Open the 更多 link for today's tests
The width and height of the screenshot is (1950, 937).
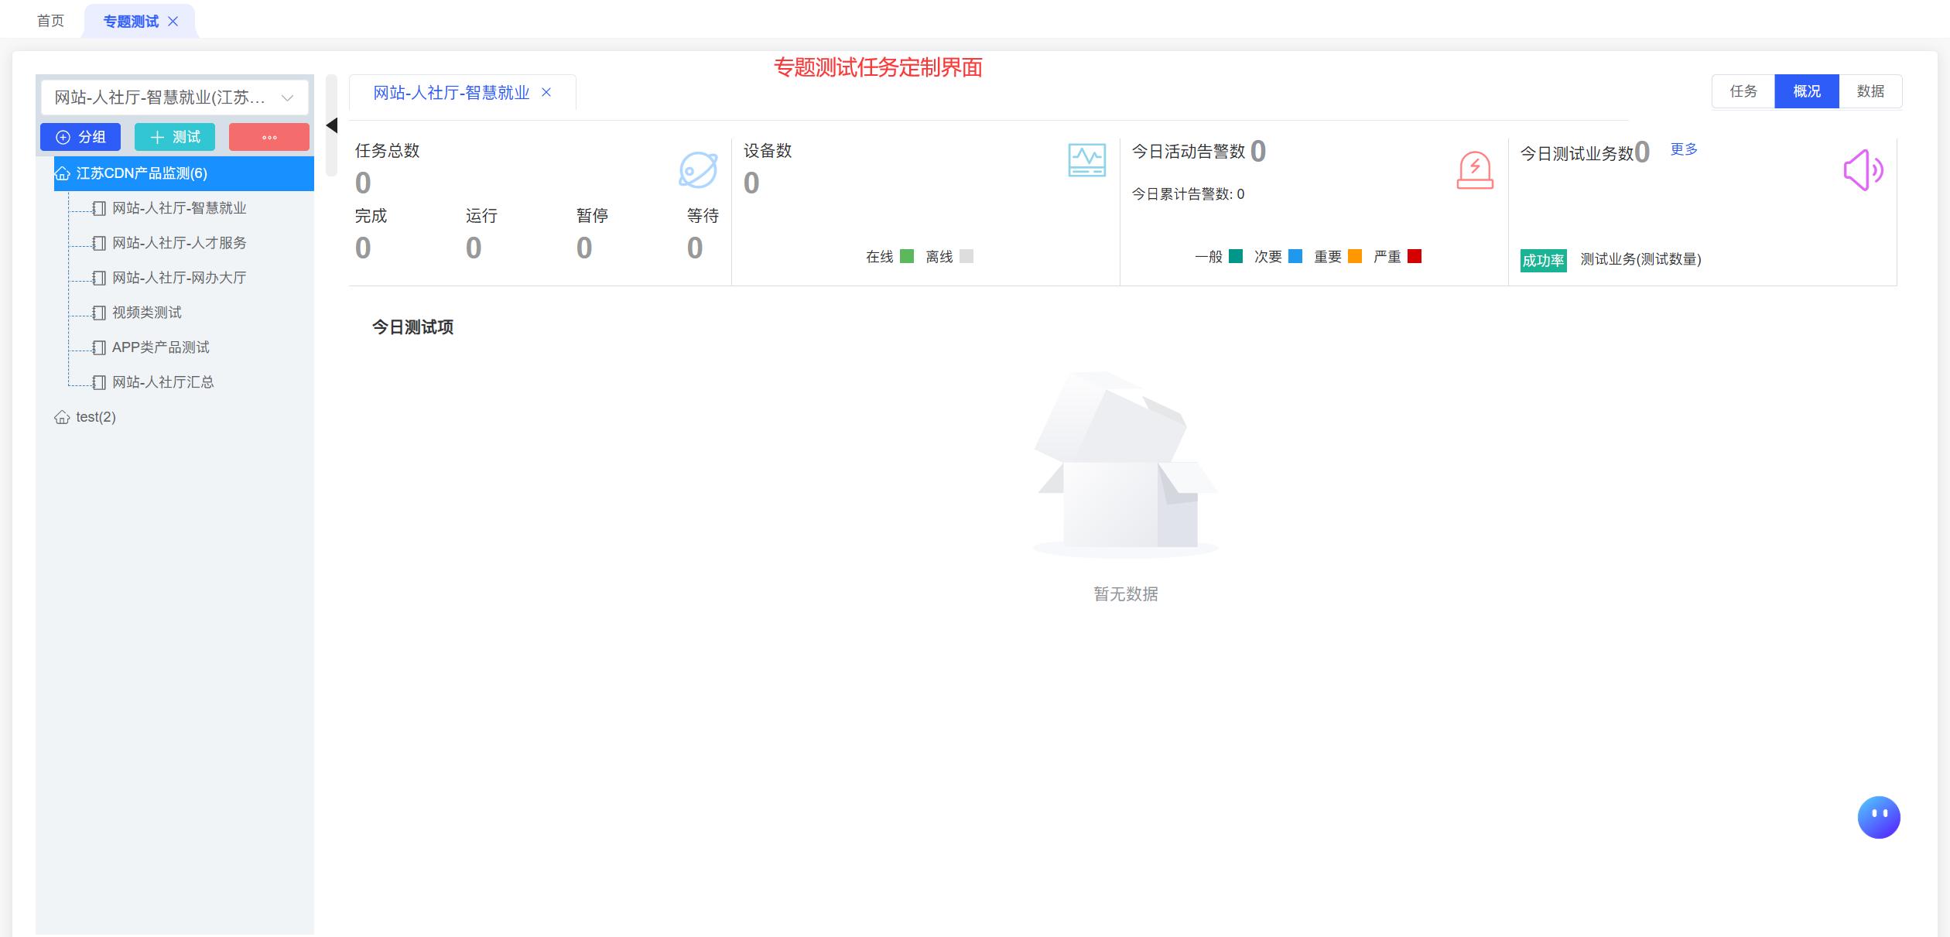(x=1684, y=149)
